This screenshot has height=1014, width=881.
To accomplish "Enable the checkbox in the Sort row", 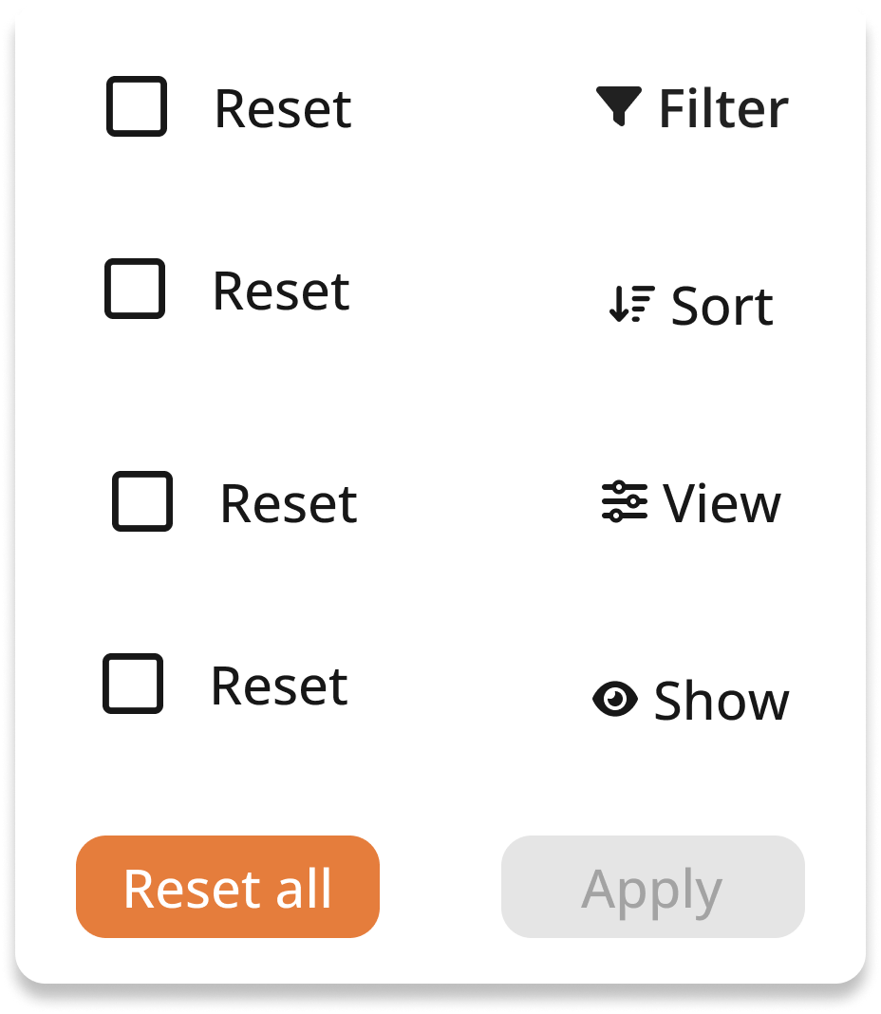I will tap(135, 289).
